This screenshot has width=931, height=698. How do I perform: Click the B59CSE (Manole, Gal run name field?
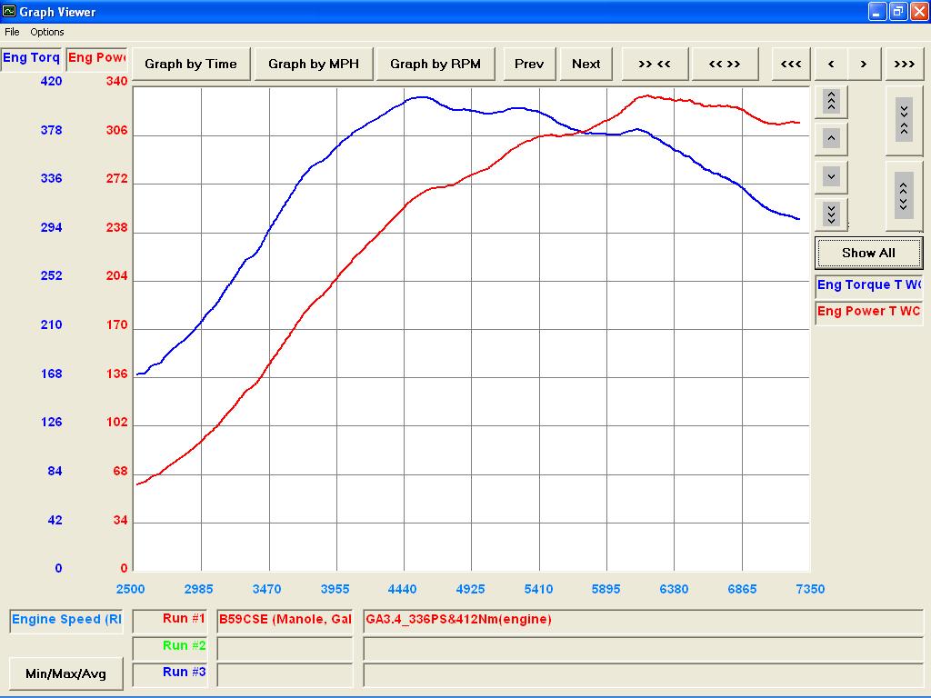point(285,621)
